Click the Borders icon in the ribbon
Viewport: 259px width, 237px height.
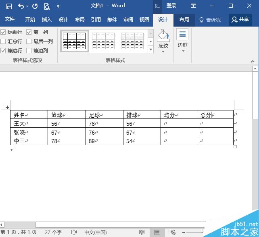click(182, 35)
